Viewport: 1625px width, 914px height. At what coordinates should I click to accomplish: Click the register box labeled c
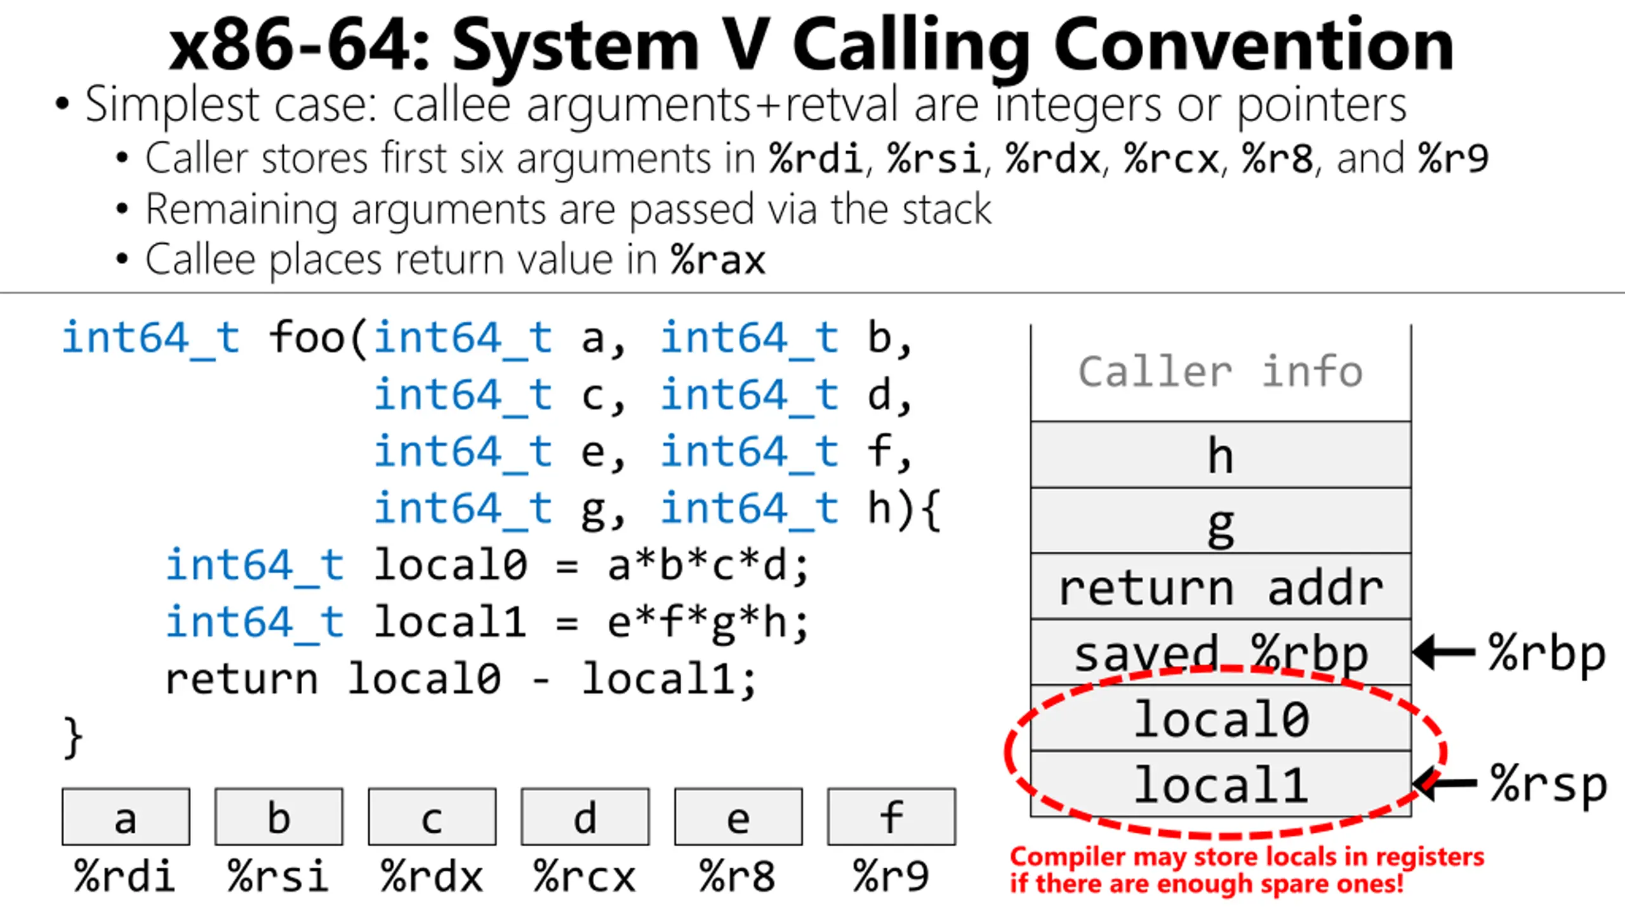tap(432, 817)
